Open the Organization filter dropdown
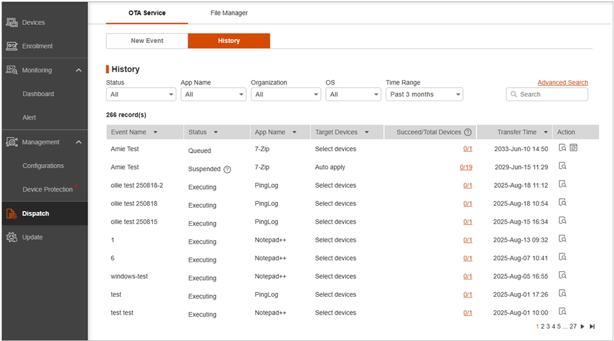This screenshot has width=614, height=341. click(286, 94)
